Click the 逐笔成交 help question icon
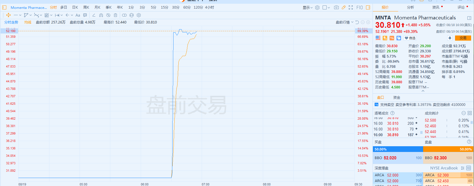This screenshot has width=474, height=186. coord(392,113)
